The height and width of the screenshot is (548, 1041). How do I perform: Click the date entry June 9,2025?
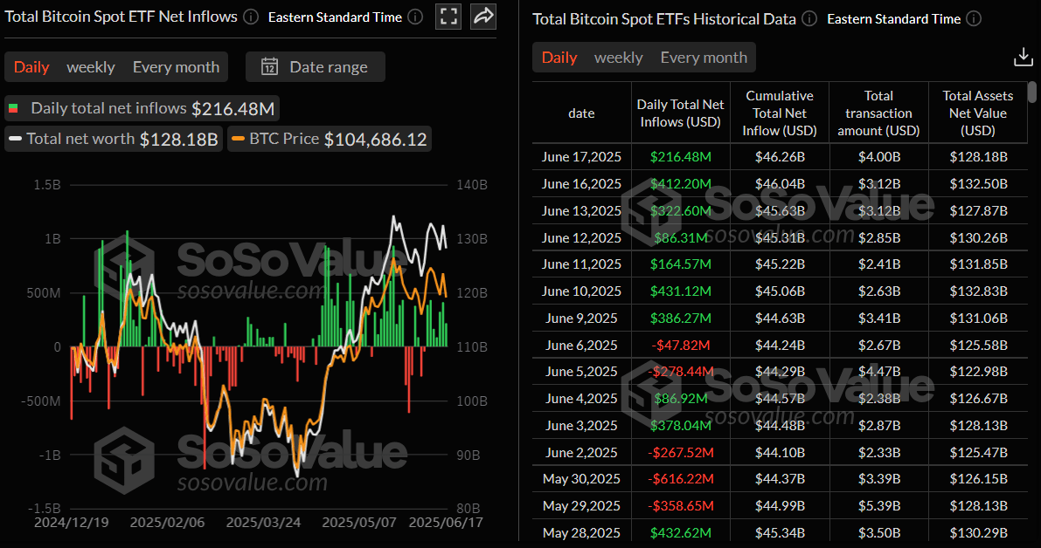point(580,318)
